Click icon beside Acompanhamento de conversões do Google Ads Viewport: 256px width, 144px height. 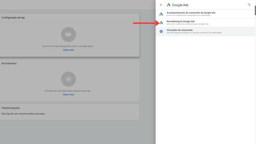161,14
